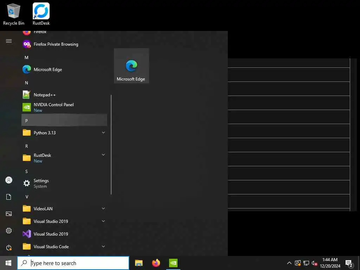Open Settings from the app list
Screen dimensions: 360x270
coord(64,183)
